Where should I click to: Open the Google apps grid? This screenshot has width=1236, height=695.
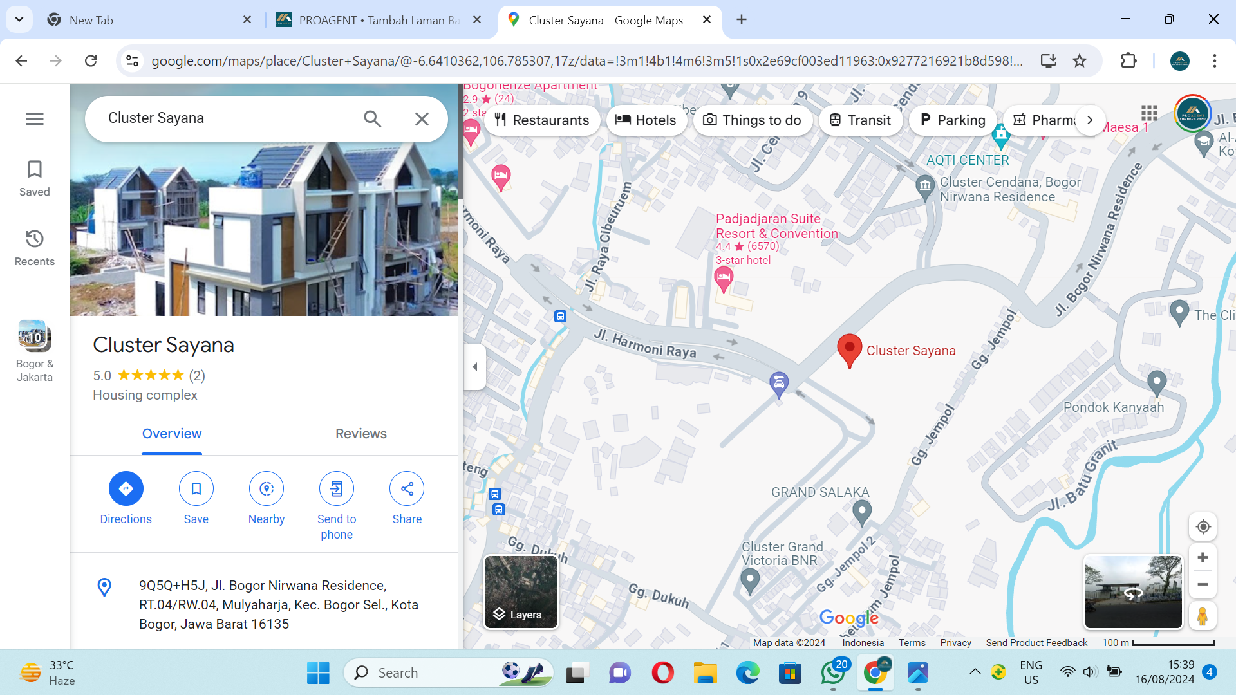click(x=1149, y=114)
